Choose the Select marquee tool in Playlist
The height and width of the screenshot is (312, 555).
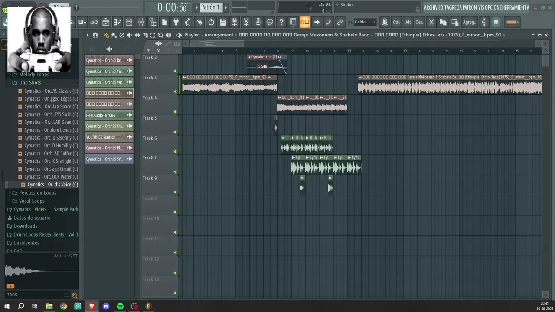153,35
